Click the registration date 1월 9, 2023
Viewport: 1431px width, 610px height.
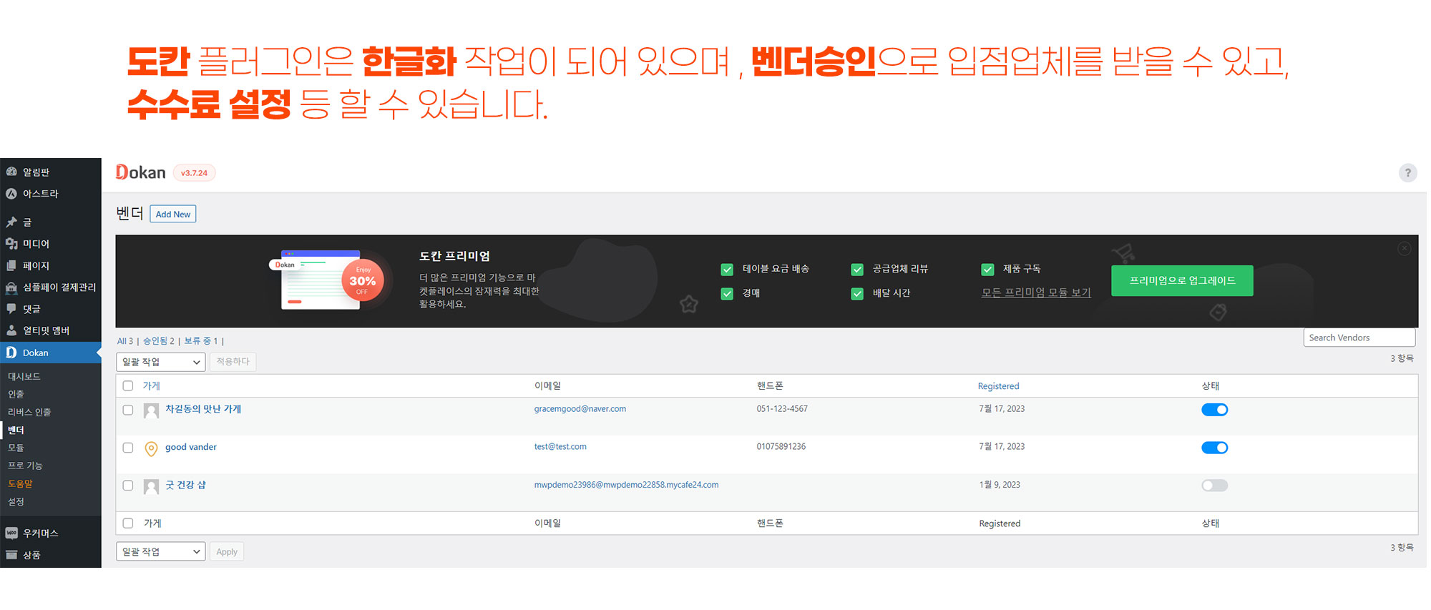[x=1000, y=485]
